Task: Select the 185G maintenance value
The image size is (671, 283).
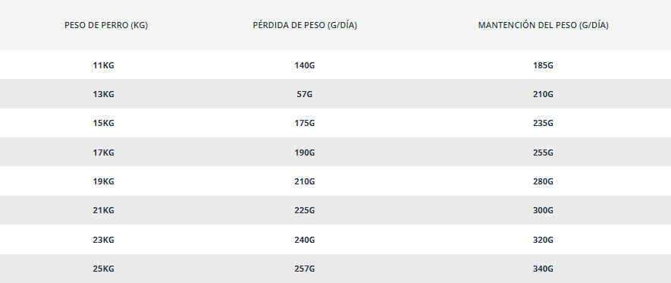Action: (543, 65)
